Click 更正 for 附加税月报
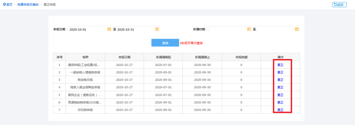Image resolution: width=355 pixels, height=125 pixels. click(x=280, y=80)
